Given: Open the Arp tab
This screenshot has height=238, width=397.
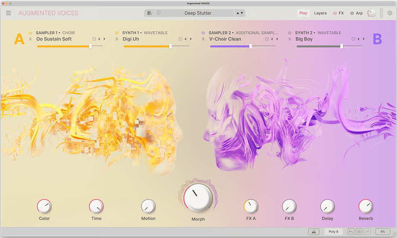Looking at the screenshot, I should click(359, 13).
